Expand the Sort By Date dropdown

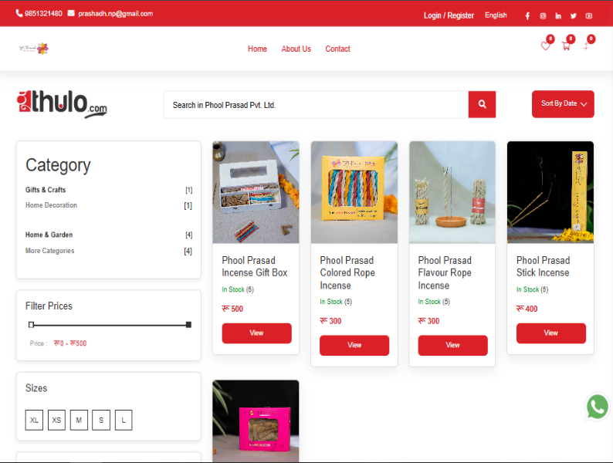click(563, 104)
